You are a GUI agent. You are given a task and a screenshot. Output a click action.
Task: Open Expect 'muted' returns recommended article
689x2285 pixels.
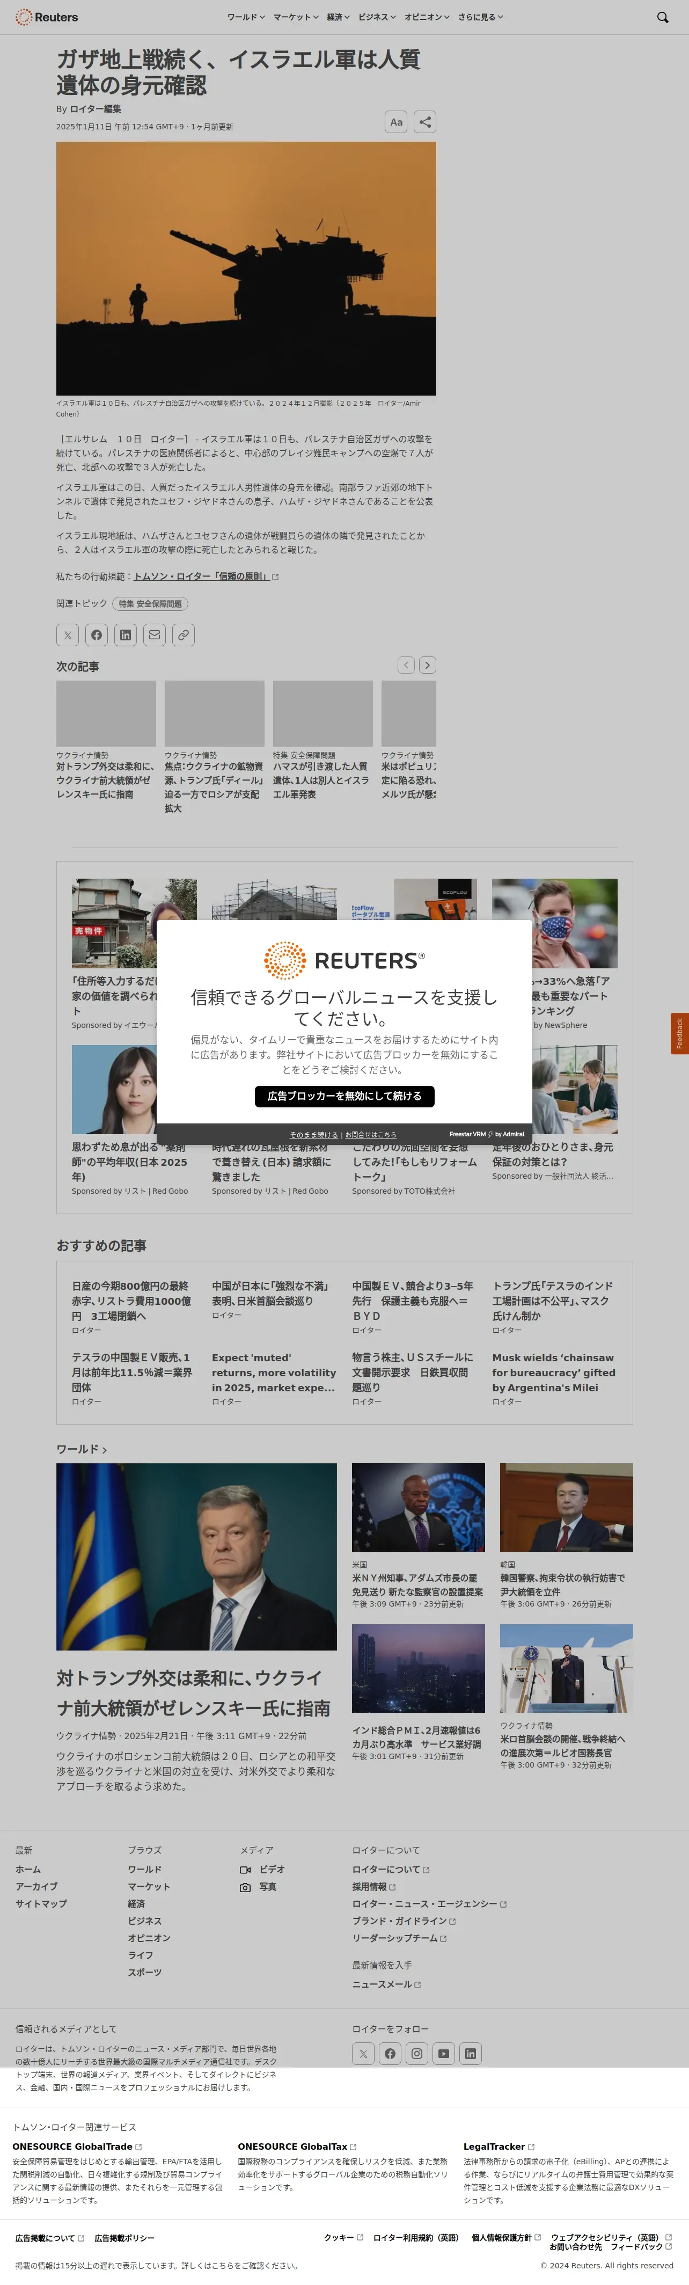click(274, 1373)
